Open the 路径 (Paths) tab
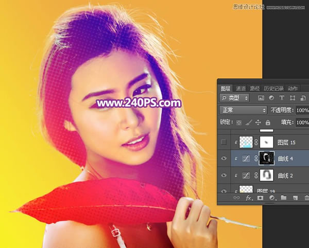This screenshot has width=309, height=248. tap(254, 88)
